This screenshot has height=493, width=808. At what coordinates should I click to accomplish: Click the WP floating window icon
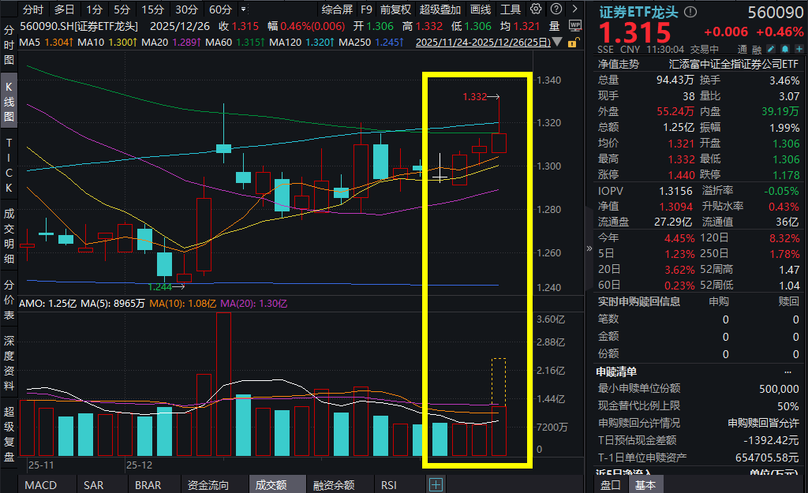point(575,25)
